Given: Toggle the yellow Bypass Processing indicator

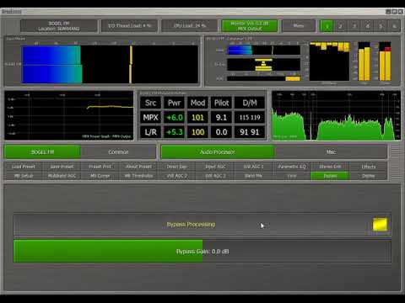Looking at the screenshot, I should (x=380, y=224).
